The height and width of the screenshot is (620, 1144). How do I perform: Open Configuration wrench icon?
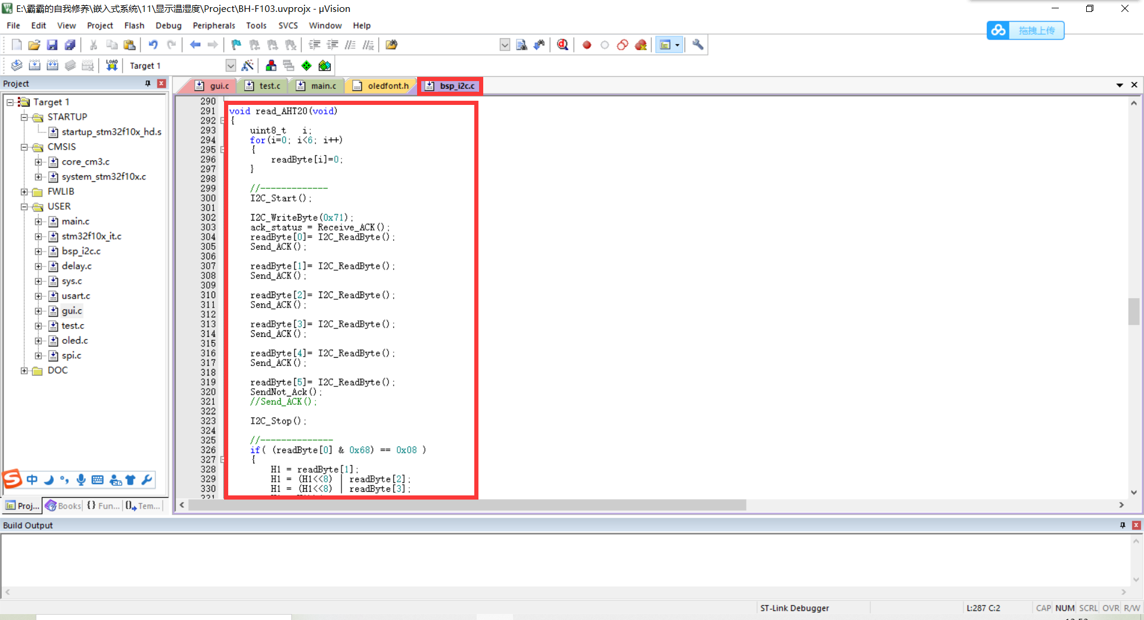698,45
